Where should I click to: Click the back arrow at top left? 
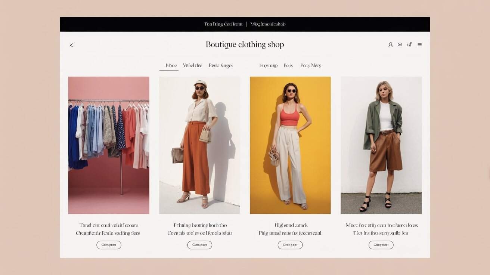coord(71,45)
